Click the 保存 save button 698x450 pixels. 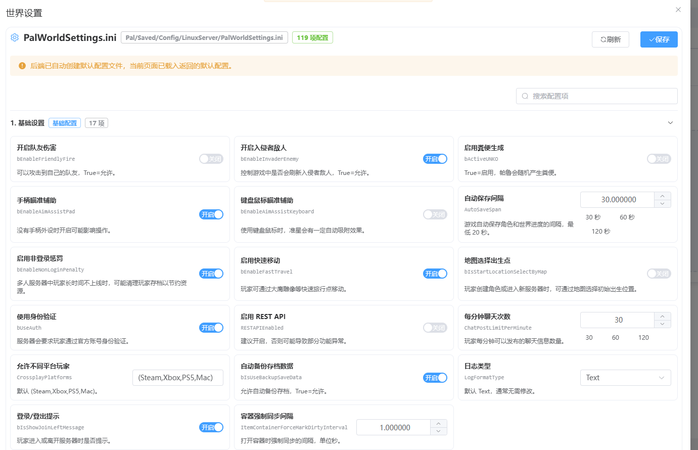[659, 39]
